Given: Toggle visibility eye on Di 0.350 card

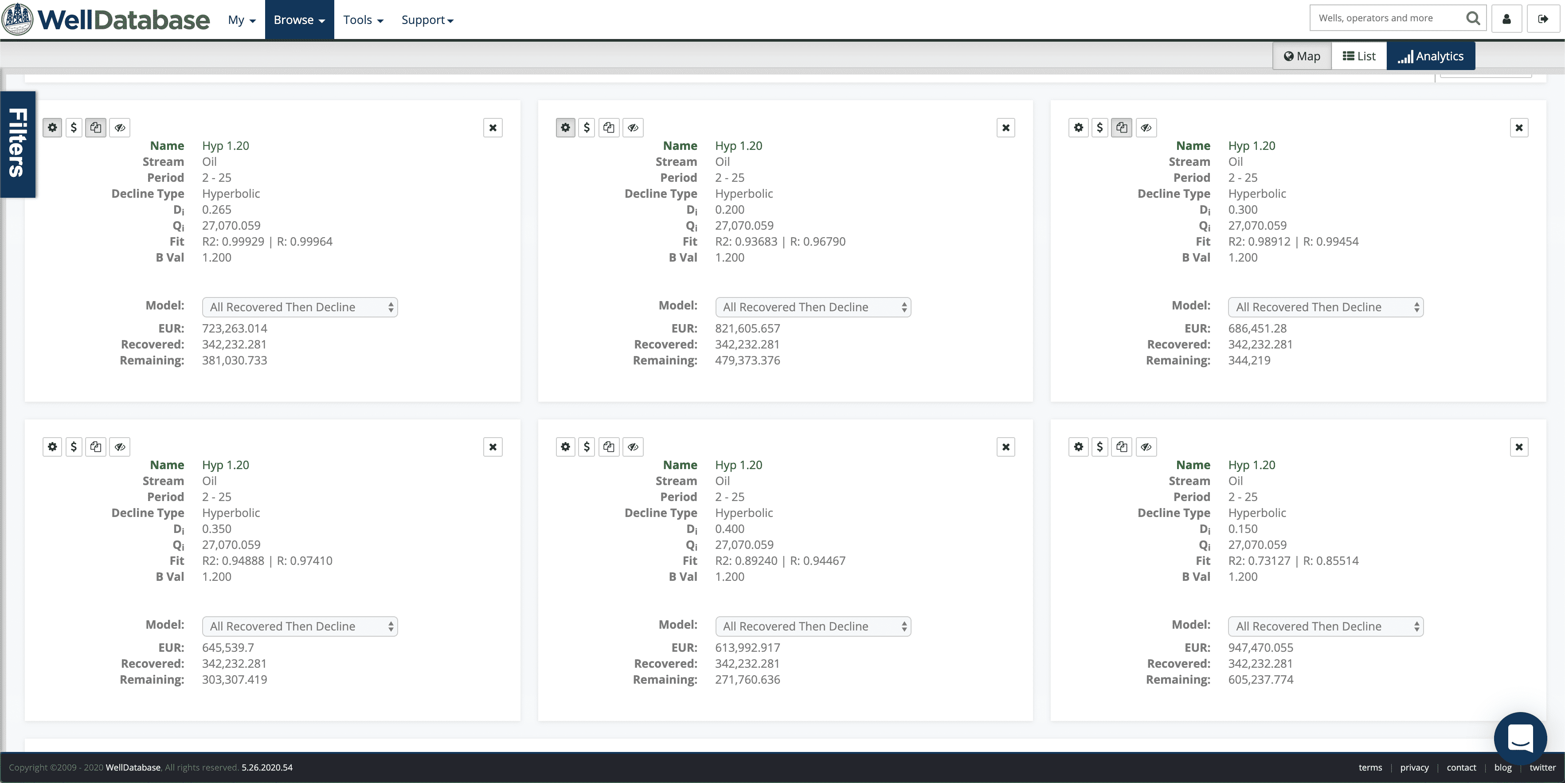Looking at the screenshot, I should coord(120,447).
